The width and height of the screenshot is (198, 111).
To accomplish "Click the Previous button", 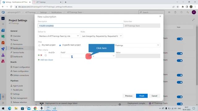I will (129, 96).
